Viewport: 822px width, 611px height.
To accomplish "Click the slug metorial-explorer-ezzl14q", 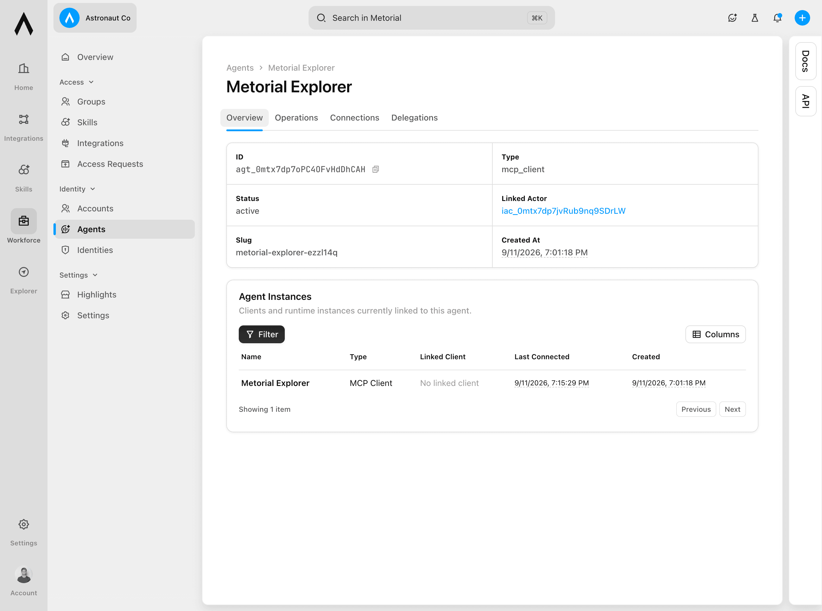I will click(287, 253).
